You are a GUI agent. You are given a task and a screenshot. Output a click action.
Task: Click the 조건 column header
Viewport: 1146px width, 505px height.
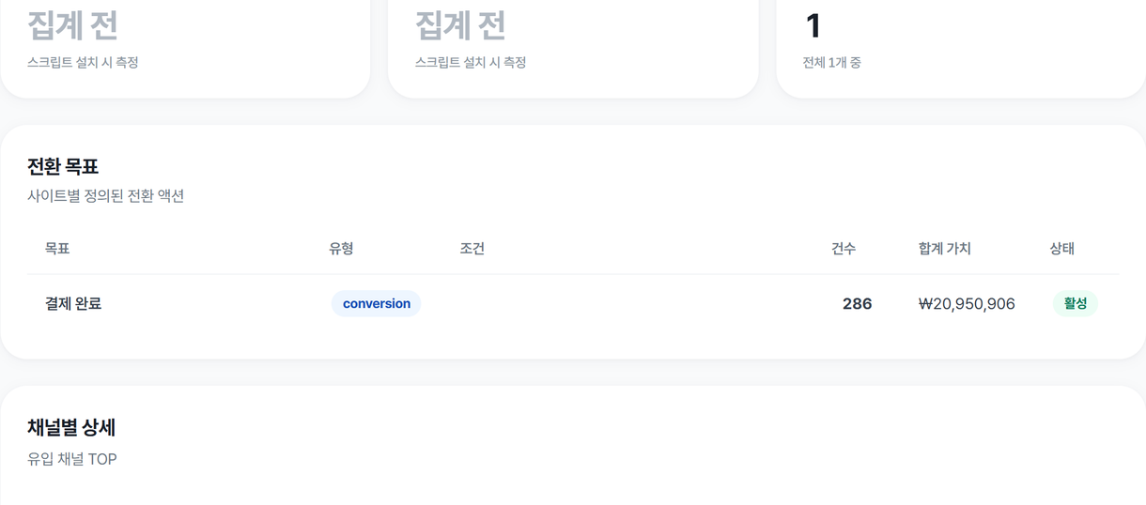point(472,249)
